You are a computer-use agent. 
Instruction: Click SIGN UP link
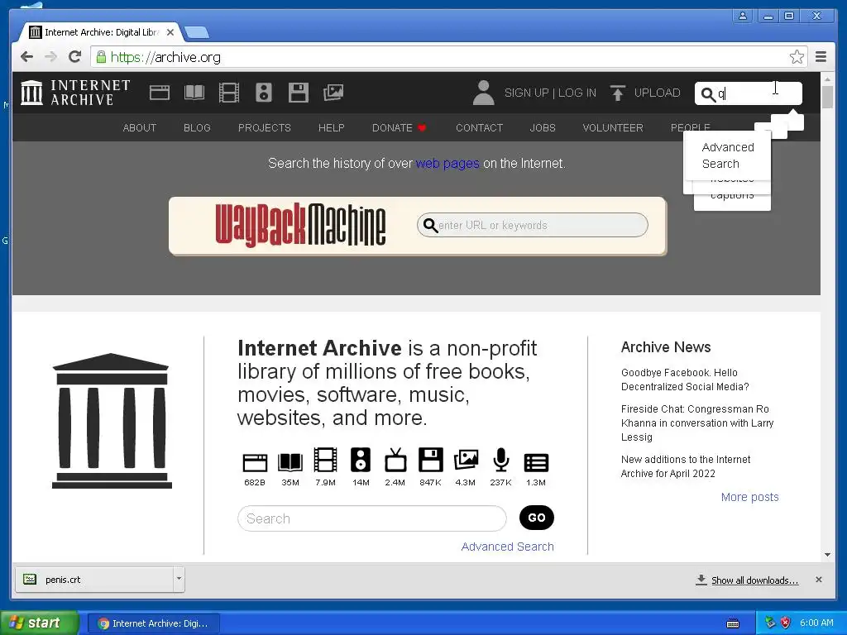coord(526,93)
